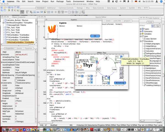Open the Dialogs palette tab

[x=80, y=8]
